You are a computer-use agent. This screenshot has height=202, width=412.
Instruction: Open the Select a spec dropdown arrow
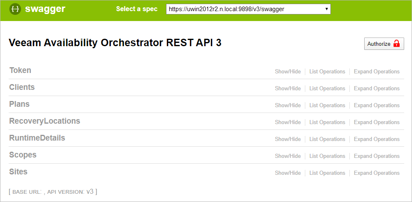326,9
